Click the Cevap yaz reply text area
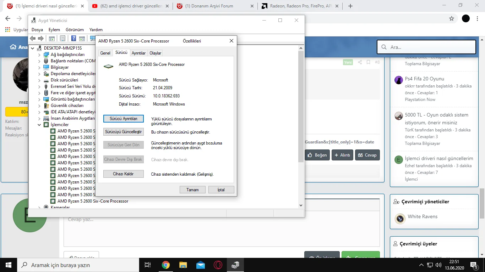Screen dimensions: 485x272 click(x=222, y=229)
